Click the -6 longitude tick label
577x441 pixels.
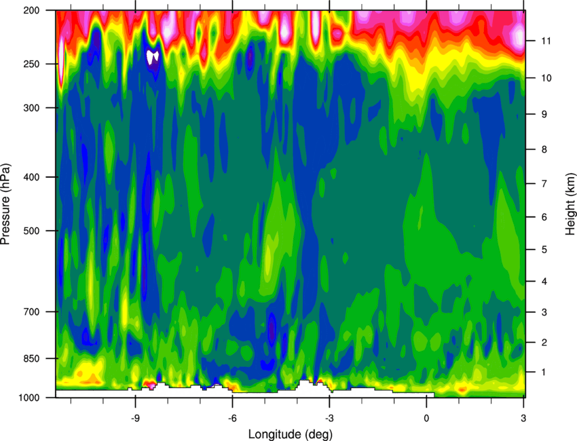pyautogui.click(x=232, y=419)
